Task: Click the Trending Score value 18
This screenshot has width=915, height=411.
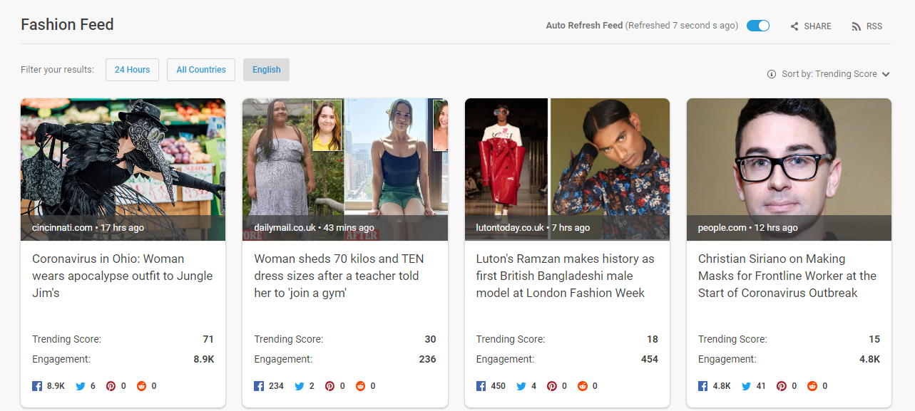Action: (x=652, y=339)
